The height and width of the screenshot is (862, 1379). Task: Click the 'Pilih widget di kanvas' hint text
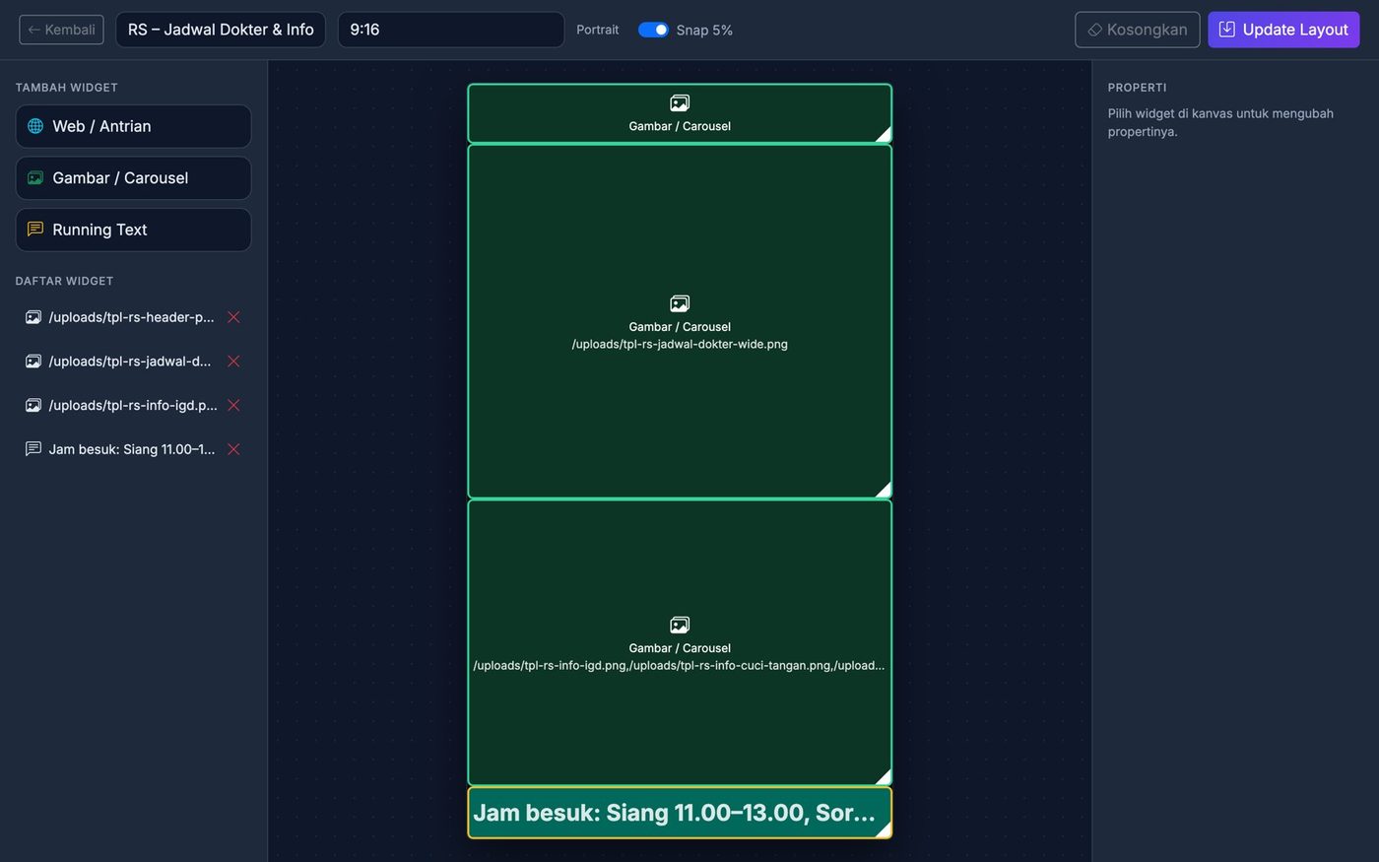[x=1220, y=122]
